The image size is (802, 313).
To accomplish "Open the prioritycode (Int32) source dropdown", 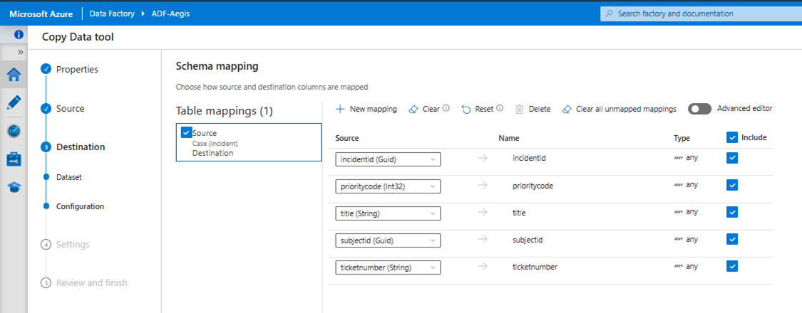I will 388,186.
